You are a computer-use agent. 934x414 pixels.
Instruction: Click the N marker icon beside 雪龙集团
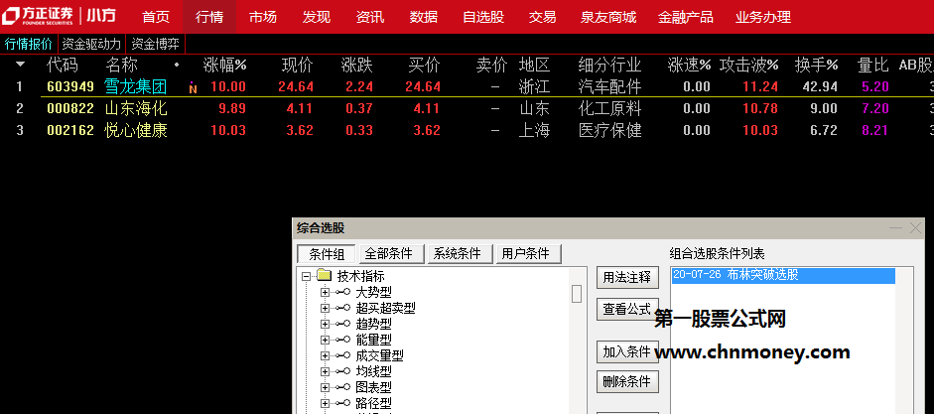[193, 88]
